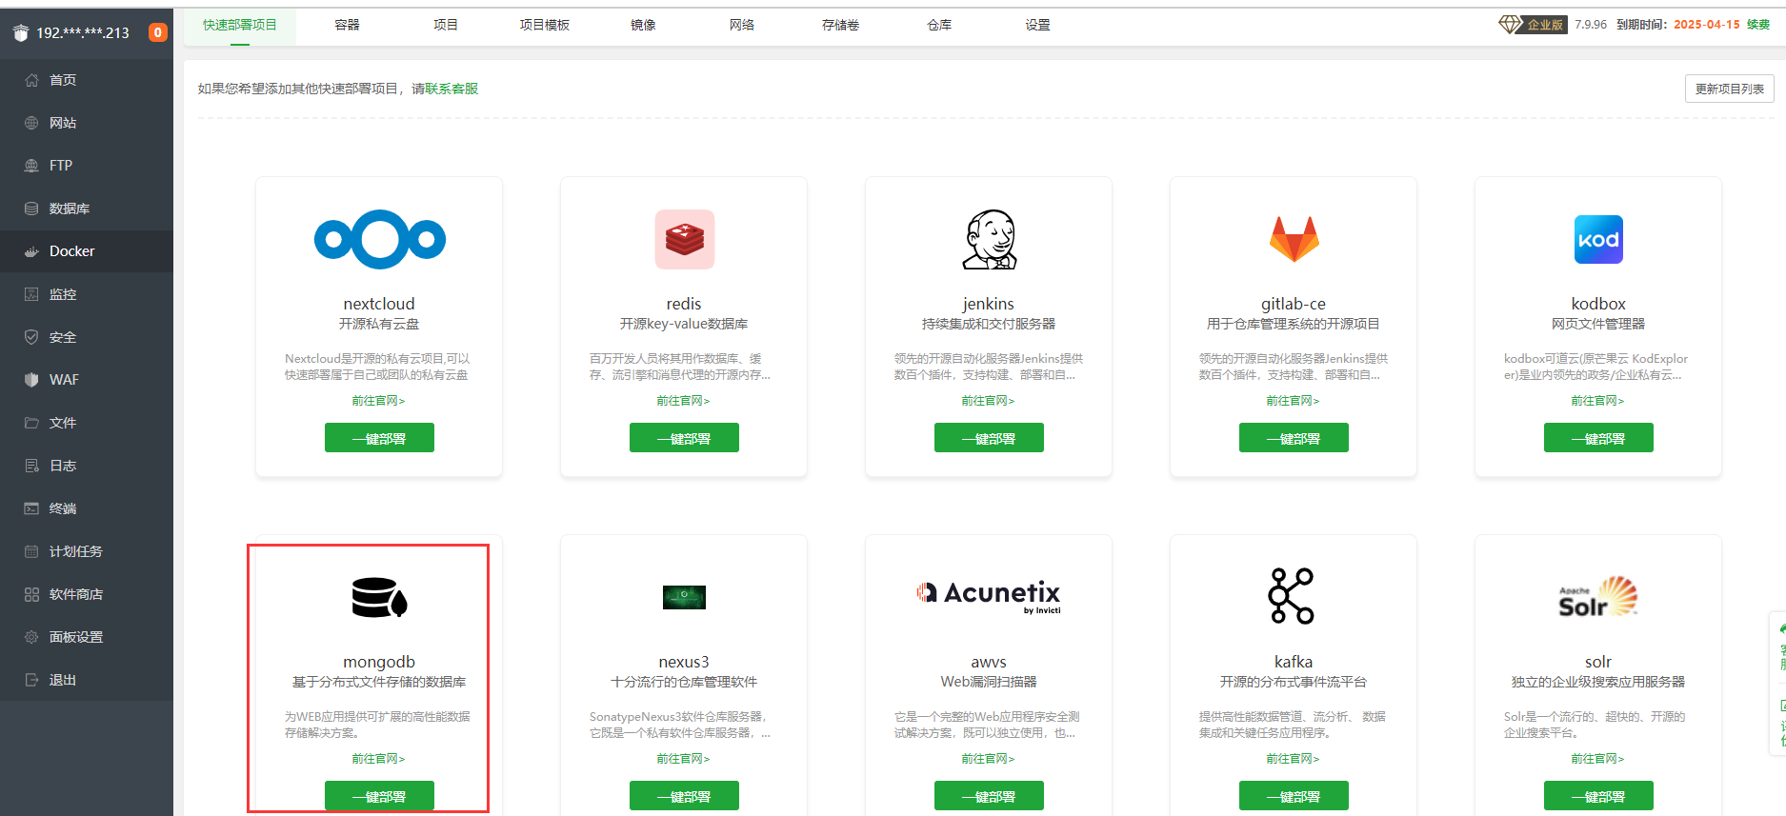The image size is (1786, 816).
Task: Click the shield icon for 安全
Action: pos(31,337)
